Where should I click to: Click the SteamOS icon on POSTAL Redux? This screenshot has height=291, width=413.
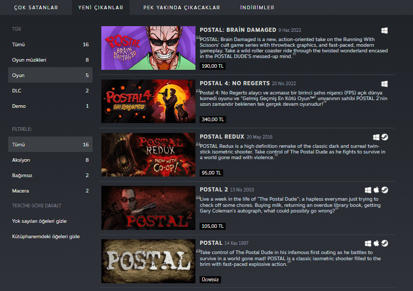point(385,137)
